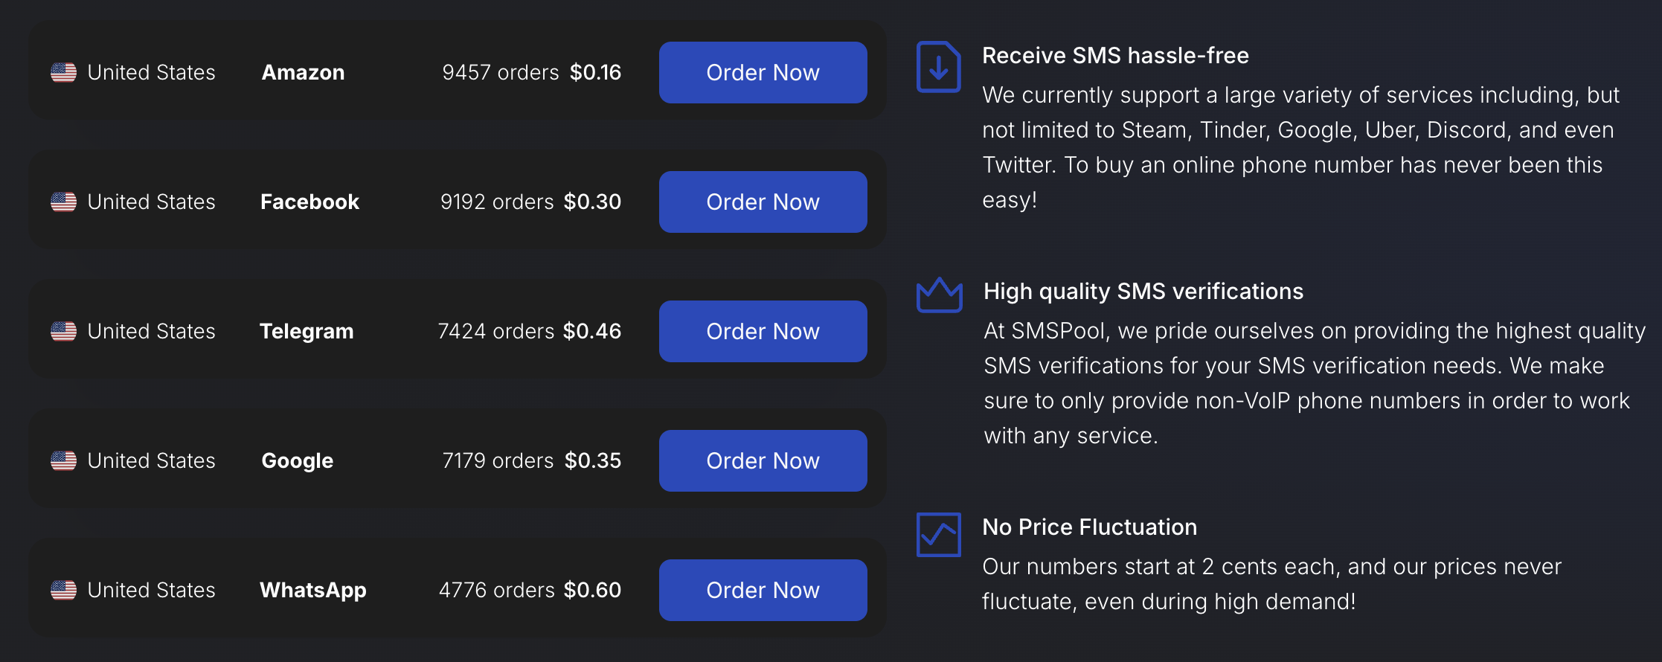Order a number for Facebook
The width and height of the screenshot is (1662, 662).
763,202
